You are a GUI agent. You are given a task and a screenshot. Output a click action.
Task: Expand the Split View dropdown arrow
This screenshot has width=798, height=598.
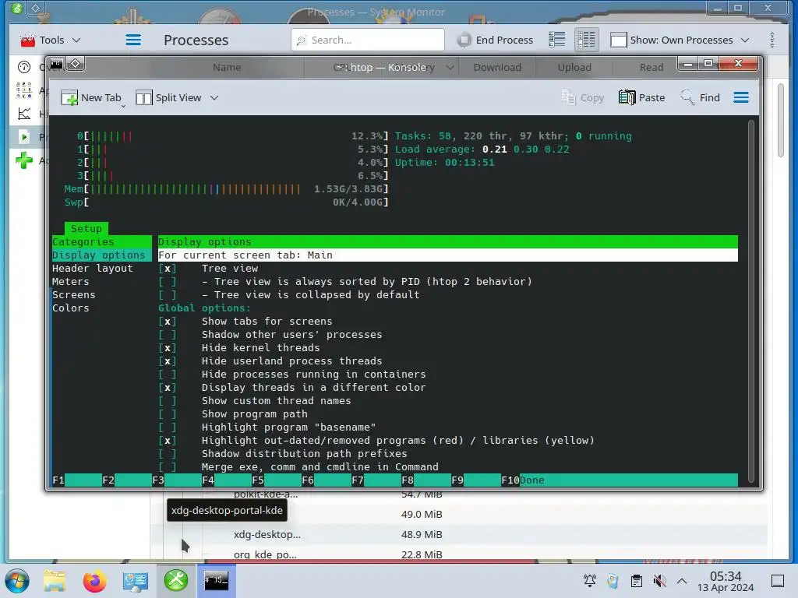coord(214,97)
